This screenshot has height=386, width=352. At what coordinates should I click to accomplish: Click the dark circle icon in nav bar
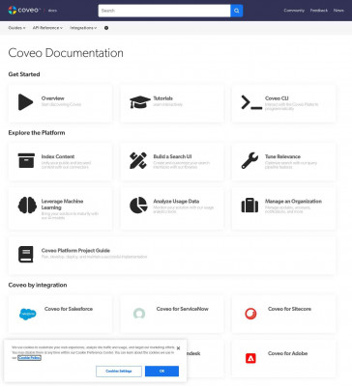pyautogui.click(x=106, y=28)
